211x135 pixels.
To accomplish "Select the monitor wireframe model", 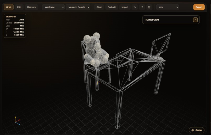I will [x=160, y=47].
